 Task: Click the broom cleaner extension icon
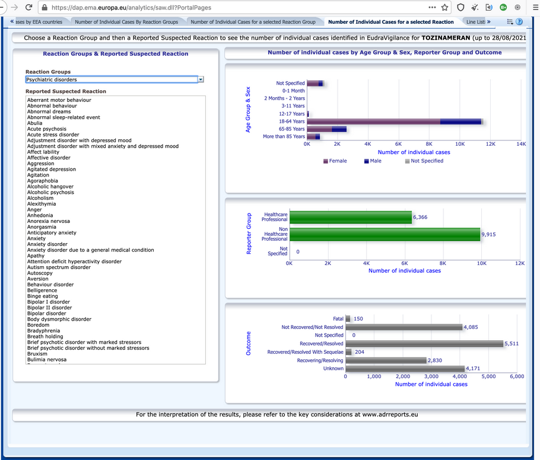pos(475,7)
